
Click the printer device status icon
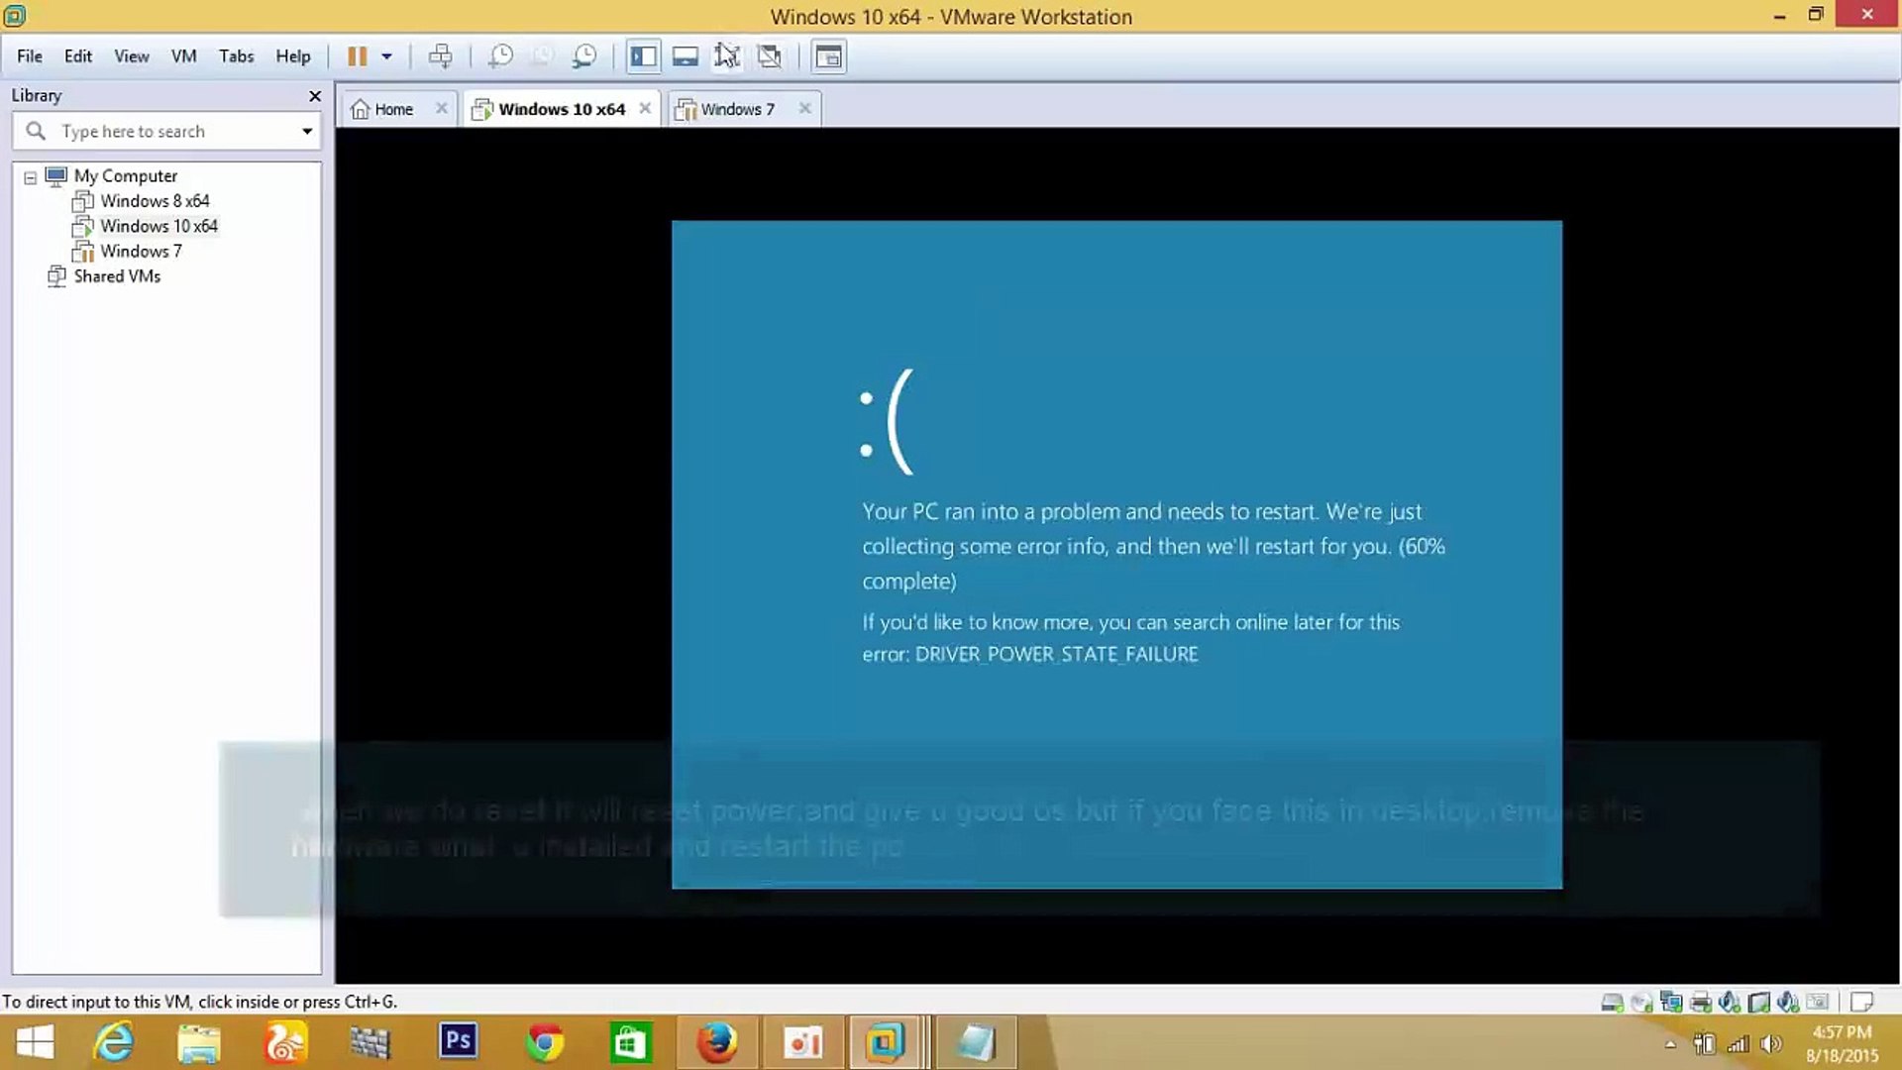pos(1701,1002)
